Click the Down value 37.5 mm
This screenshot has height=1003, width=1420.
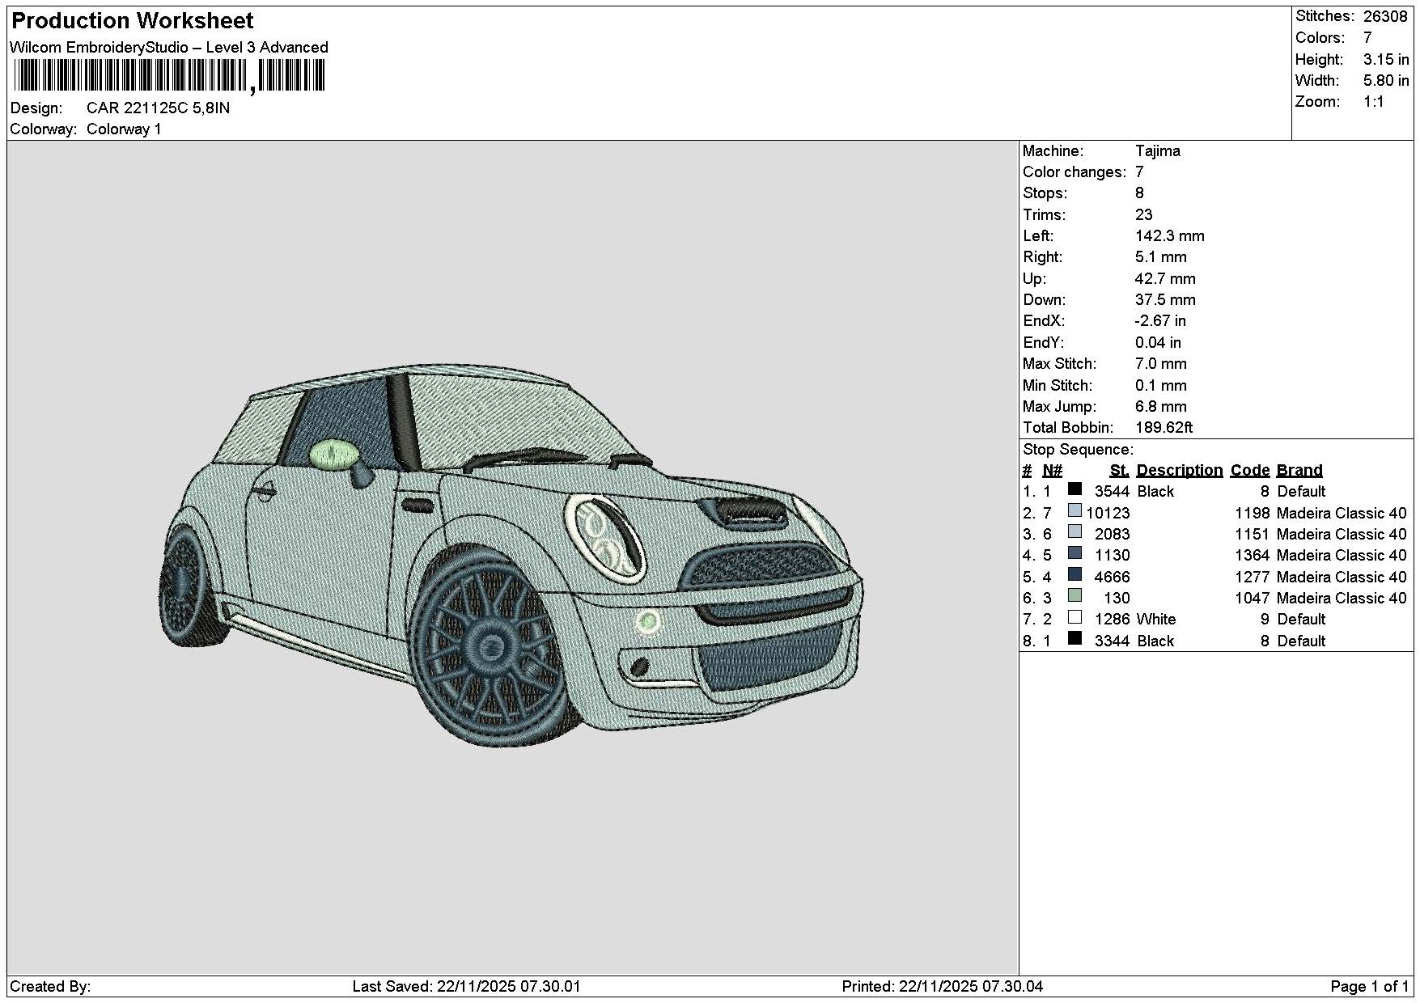point(1165,300)
